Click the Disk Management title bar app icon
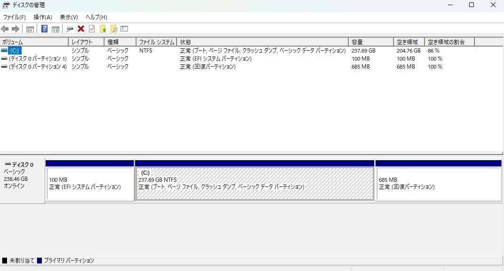The width and height of the screenshot is (504, 271). click(x=6, y=5)
